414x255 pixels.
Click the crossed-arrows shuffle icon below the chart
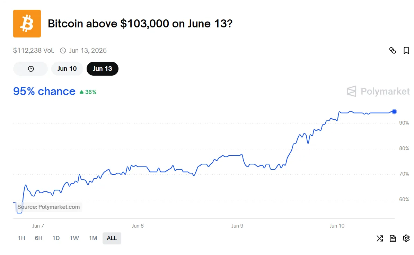(x=380, y=238)
